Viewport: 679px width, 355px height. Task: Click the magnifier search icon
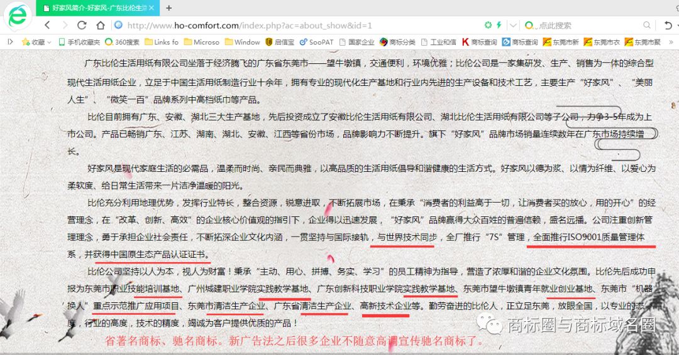[x=647, y=25]
